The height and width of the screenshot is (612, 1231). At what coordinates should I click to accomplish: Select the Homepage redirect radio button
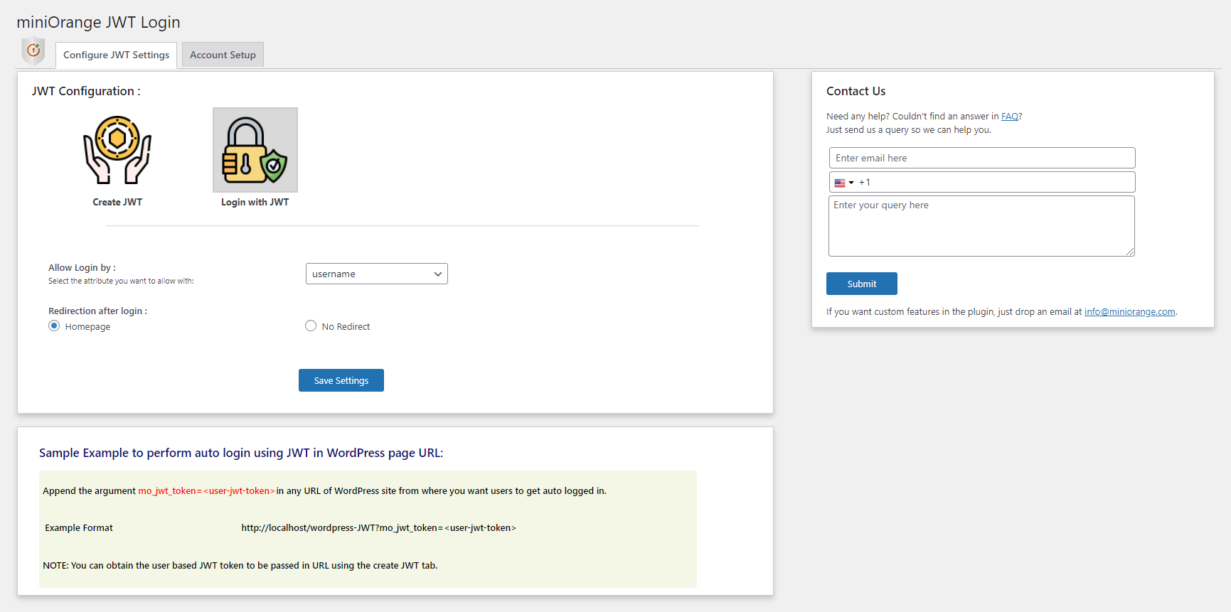pos(54,326)
